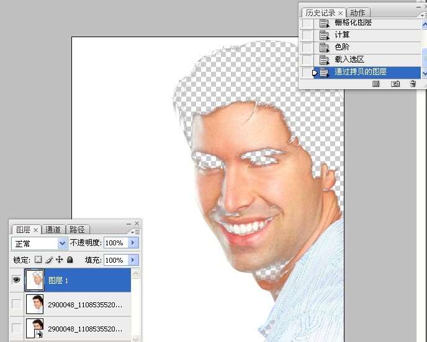Click the 色阶 history step icon
This screenshot has width=427, height=342.
(324, 48)
